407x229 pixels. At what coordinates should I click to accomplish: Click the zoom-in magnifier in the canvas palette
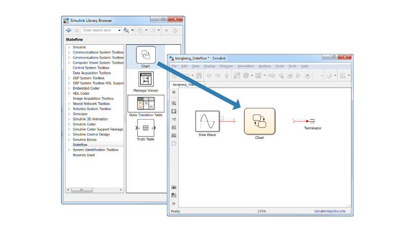173,103
